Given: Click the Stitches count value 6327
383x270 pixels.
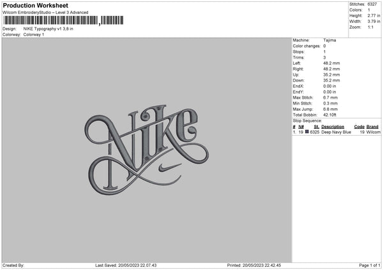Looking at the screenshot, I should point(373,4).
